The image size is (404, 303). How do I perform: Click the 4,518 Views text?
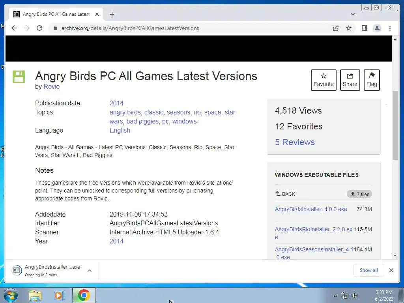pyautogui.click(x=298, y=111)
